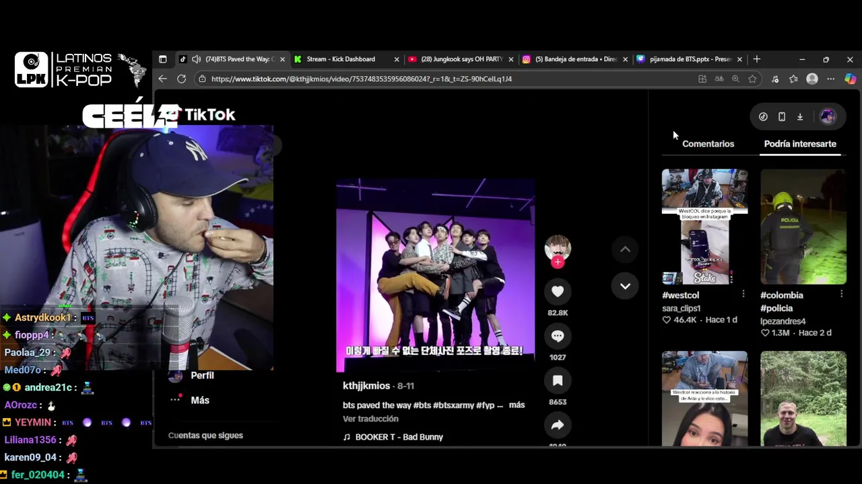The width and height of the screenshot is (862, 484).
Task: Open a new tab with the plus button
Action: click(x=757, y=59)
